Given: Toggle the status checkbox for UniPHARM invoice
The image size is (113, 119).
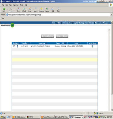Looking at the screenshot, I should [x=14, y=46].
